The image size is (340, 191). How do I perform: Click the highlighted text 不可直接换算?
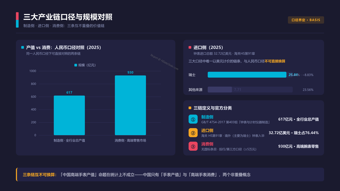[x=275, y=61]
